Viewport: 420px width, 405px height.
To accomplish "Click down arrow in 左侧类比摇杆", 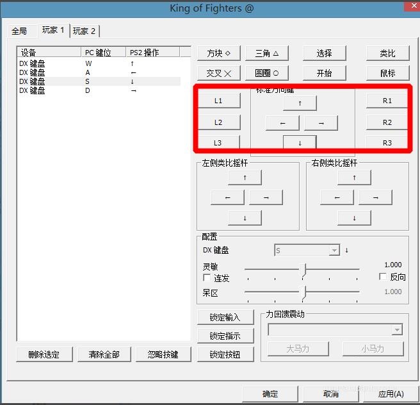I will coord(245,218).
